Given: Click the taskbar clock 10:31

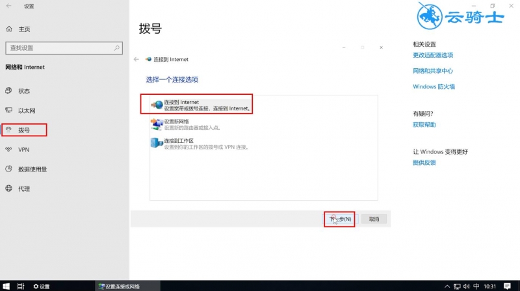Looking at the screenshot, I should pos(489,286).
